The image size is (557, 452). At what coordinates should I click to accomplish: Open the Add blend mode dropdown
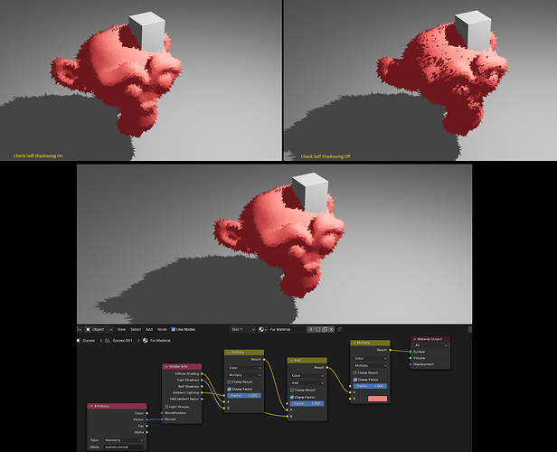point(307,382)
